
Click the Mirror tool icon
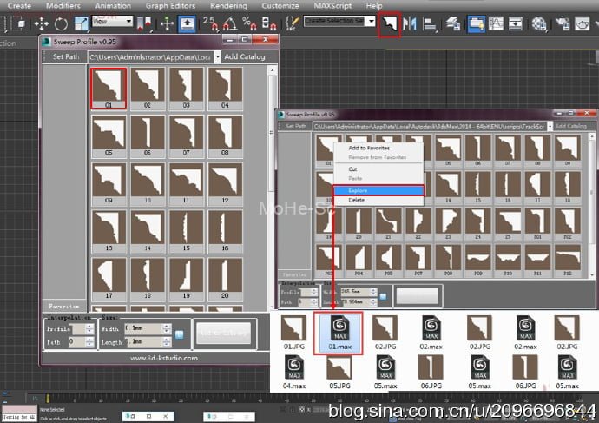[x=411, y=24]
